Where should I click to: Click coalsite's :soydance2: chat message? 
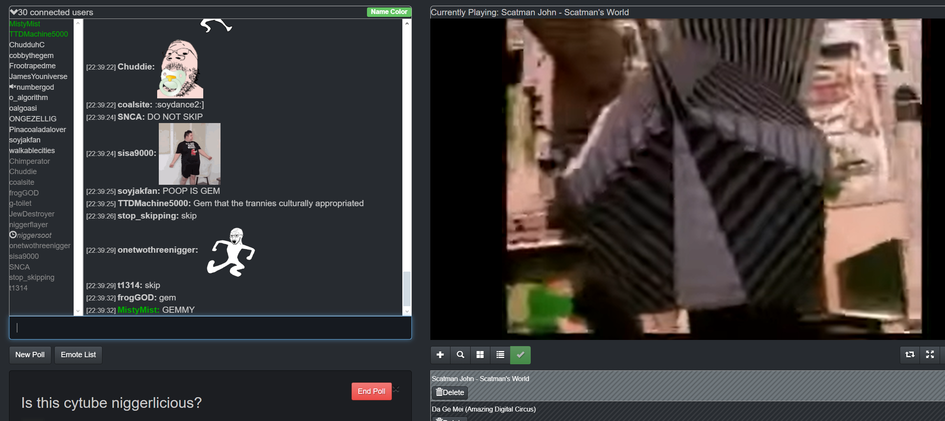[145, 105]
